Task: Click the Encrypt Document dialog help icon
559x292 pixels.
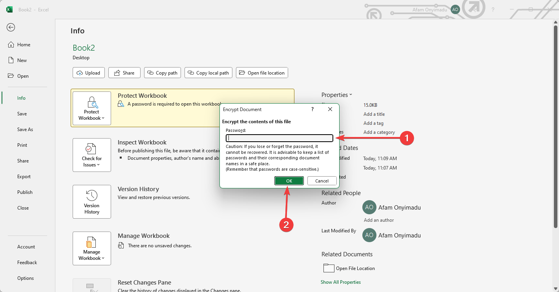Action: [x=312, y=109]
